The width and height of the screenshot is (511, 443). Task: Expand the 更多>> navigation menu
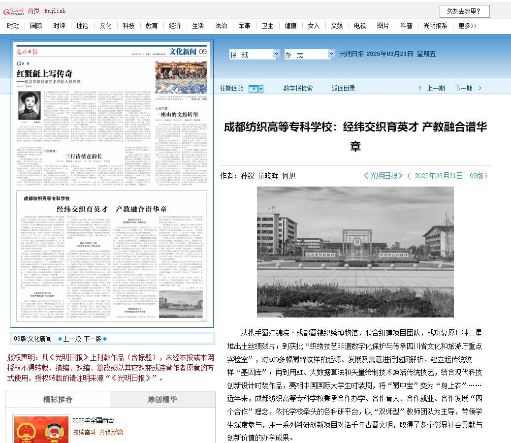[x=467, y=26]
